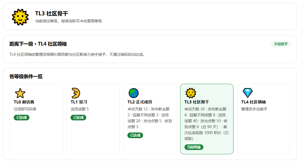The height and width of the screenshot is (164, 303).
Task: Click the TL0 新访客 card title
Action: tap(24, 102)
